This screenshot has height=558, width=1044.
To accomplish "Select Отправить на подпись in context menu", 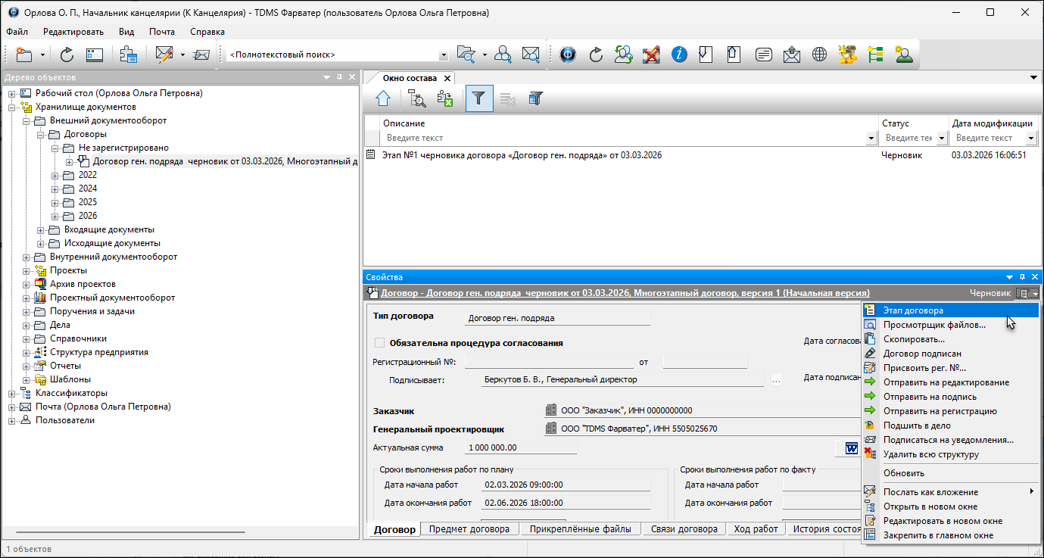I will tap(930, 397).
